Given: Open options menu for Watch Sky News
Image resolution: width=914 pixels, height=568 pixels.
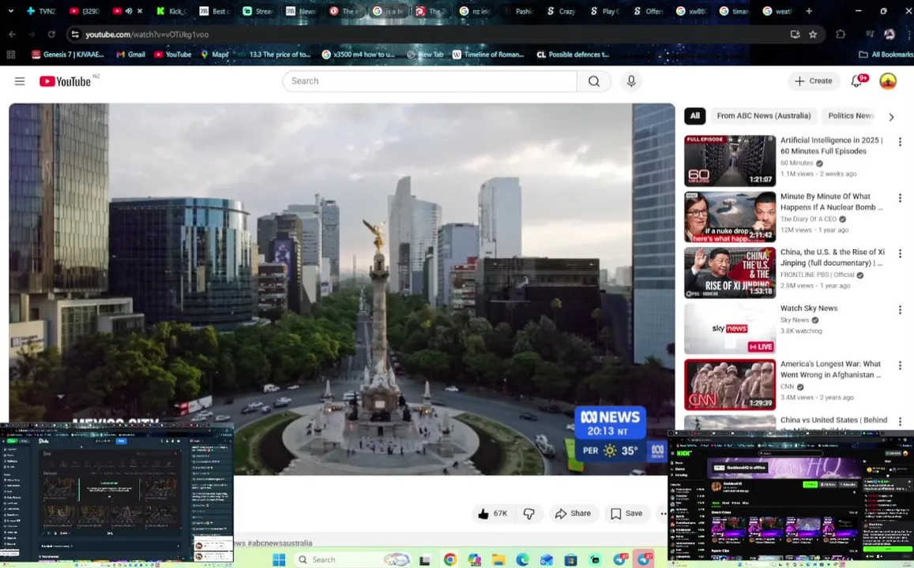Looking at the screenshot, I should tap(900, 309).
